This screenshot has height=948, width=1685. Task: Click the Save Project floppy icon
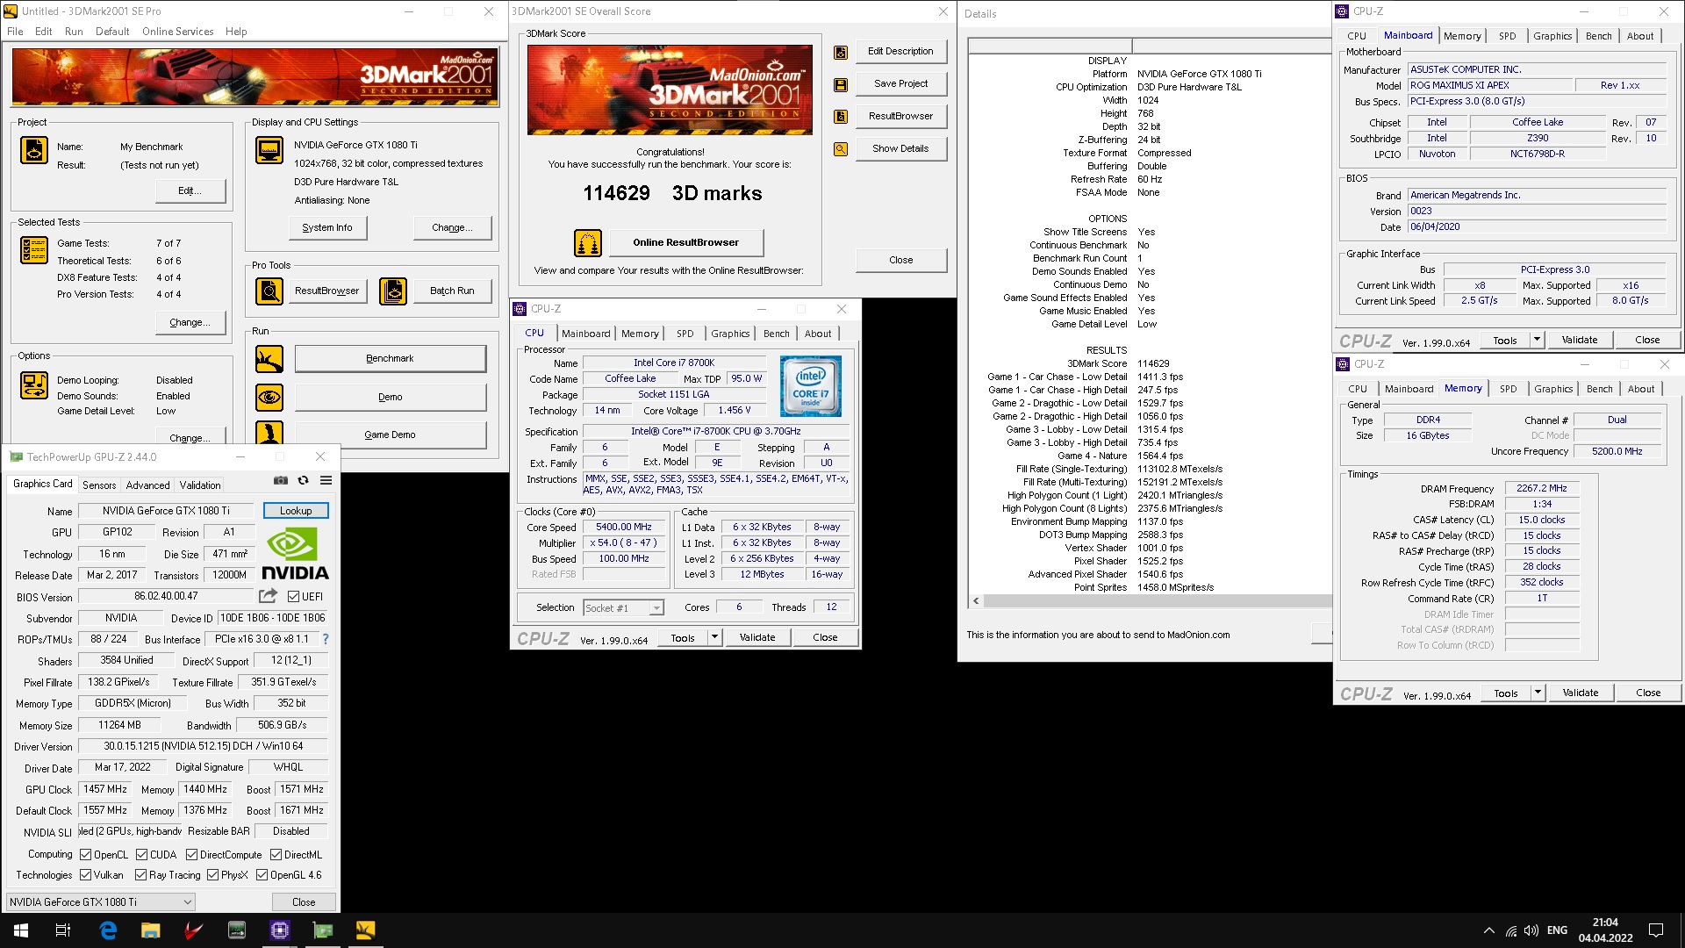pyautogui.click(x=841, y=85)
